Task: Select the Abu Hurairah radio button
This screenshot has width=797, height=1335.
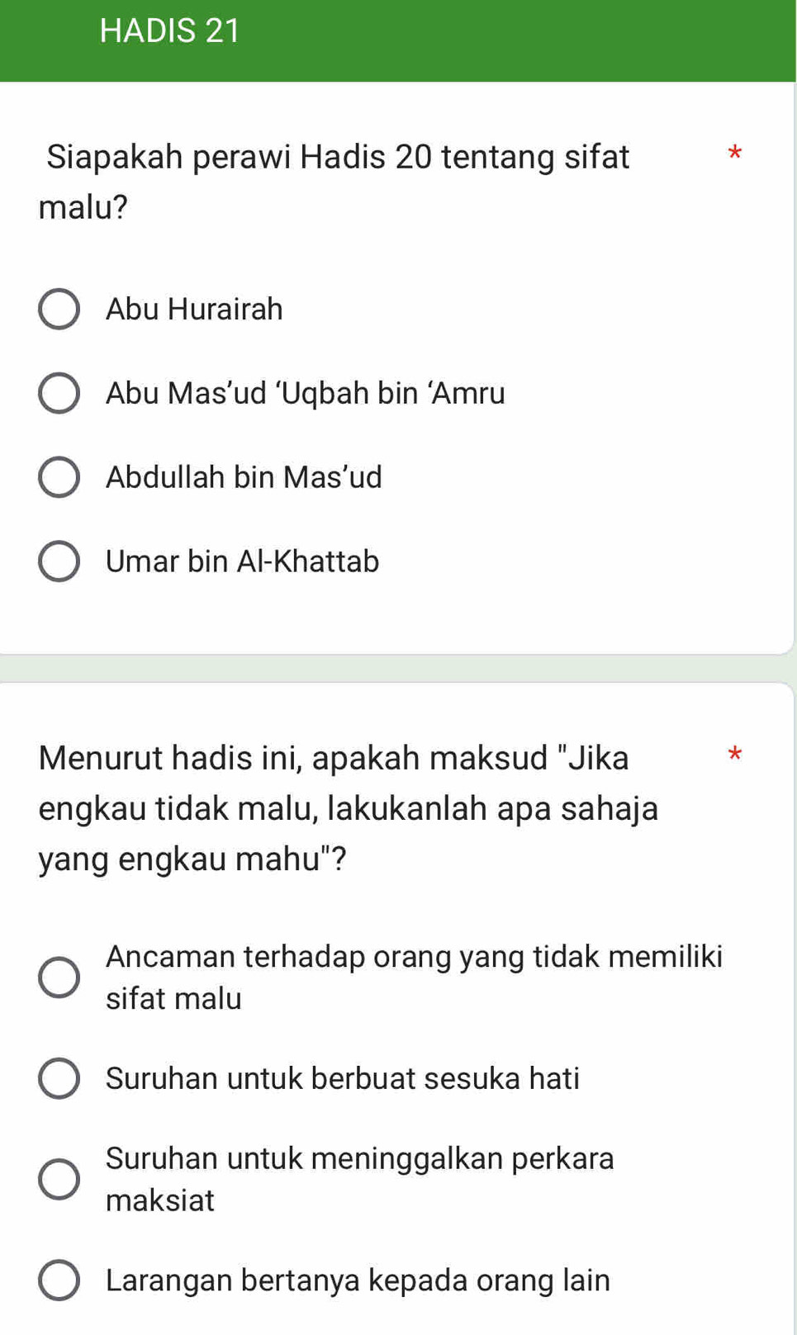Action: 59,310
